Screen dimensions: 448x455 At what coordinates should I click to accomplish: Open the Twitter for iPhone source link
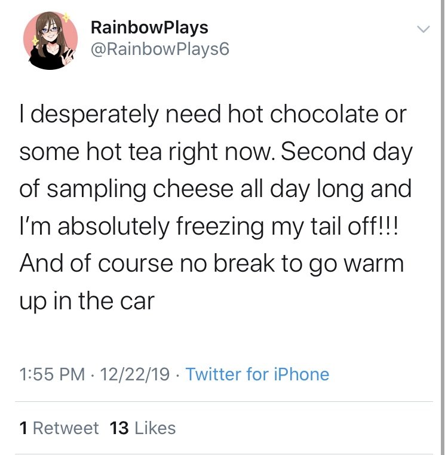click(x=257, y=374)
